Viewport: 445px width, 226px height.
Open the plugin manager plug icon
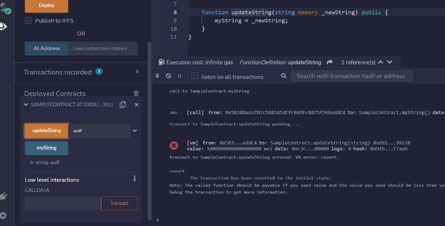[x=3, y=196]
